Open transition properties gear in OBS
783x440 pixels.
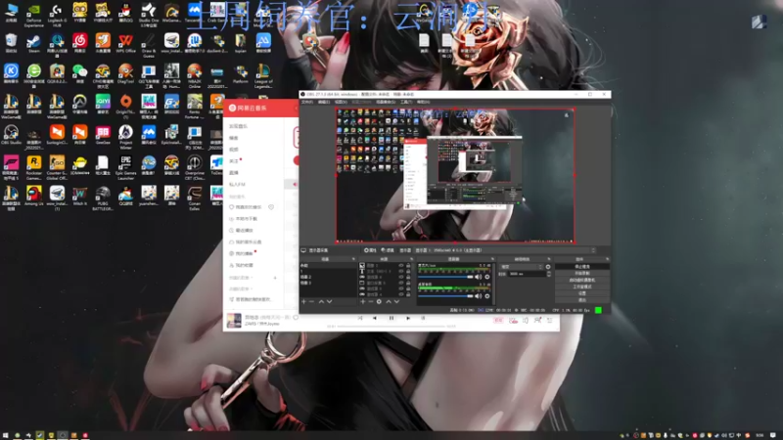click(548, 267)
